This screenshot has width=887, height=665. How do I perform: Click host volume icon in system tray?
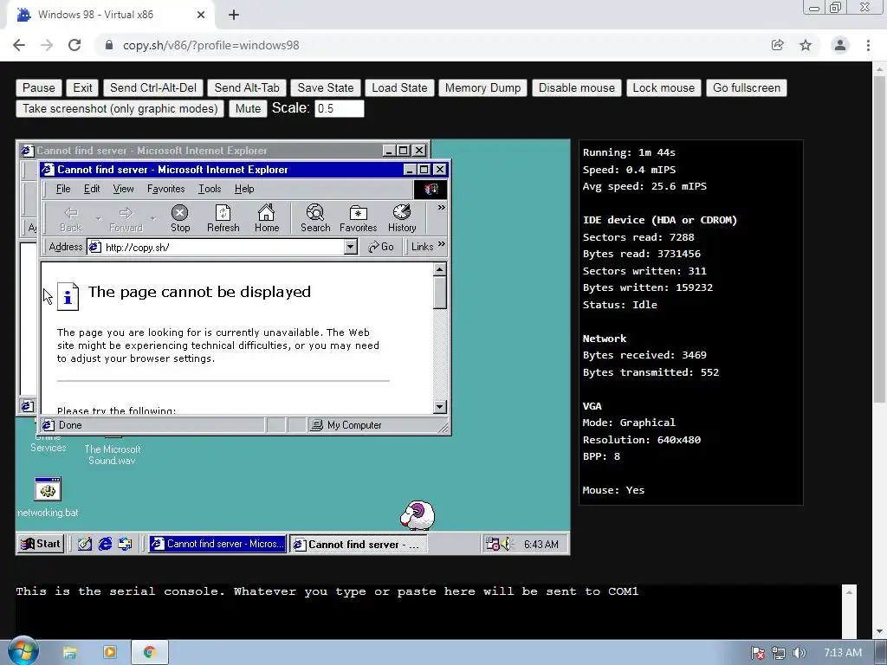pyautogui.click(x=799, y=653)
